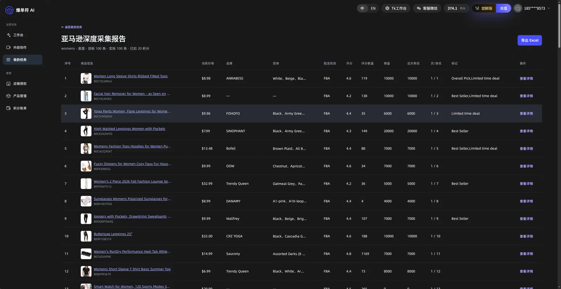This screenshot has height=289, width=561.
Task: Select 我的任务 sidebar item
Action: click(x=22, y=60)
